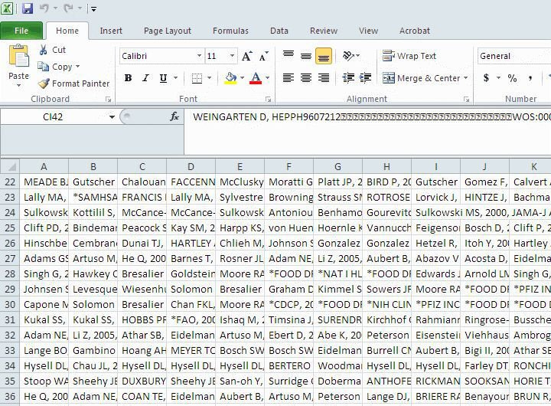Open Clipboard dialog launcher
This screenshot has width=551, height=406.
[108, 100]
